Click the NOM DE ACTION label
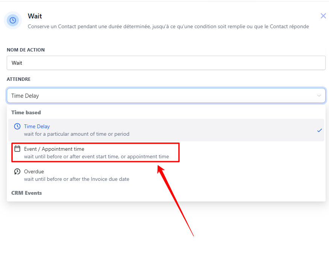The height and width of the screenshot is (253, 329). [x=26, y=50]
